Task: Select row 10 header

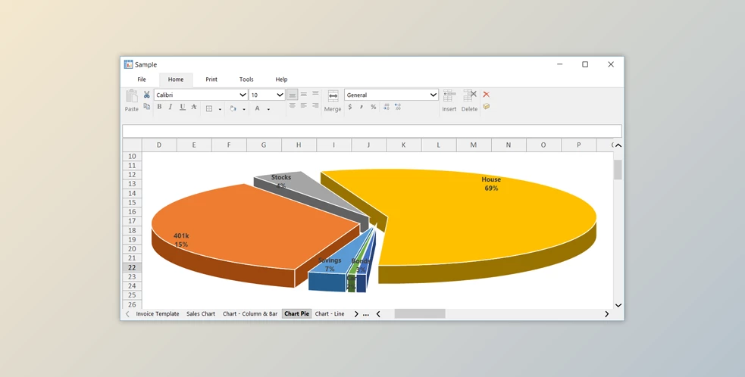Action: (x=132, y=156)
